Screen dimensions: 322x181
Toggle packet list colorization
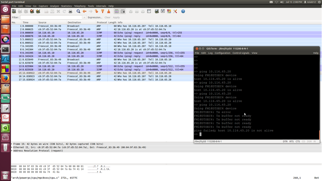click(x=117, y=11)
